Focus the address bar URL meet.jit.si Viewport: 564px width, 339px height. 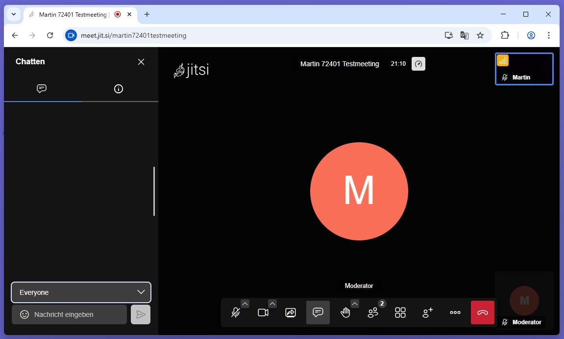(133, 35)
